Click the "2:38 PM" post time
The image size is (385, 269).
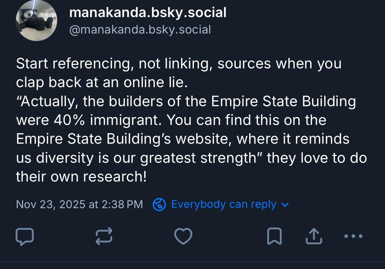tap(122, 205)
